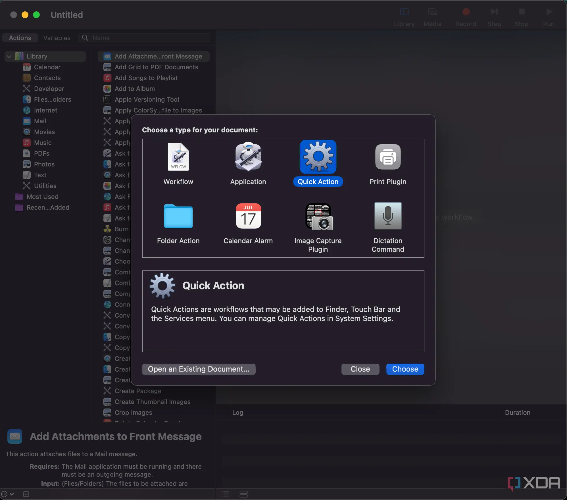
Task: Click the Run toolbar button
Action: pyautogui.click(x=549, y=17)
